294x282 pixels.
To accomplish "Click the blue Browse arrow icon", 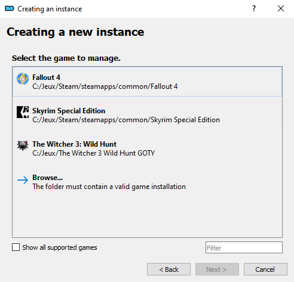I will point(23,180).
